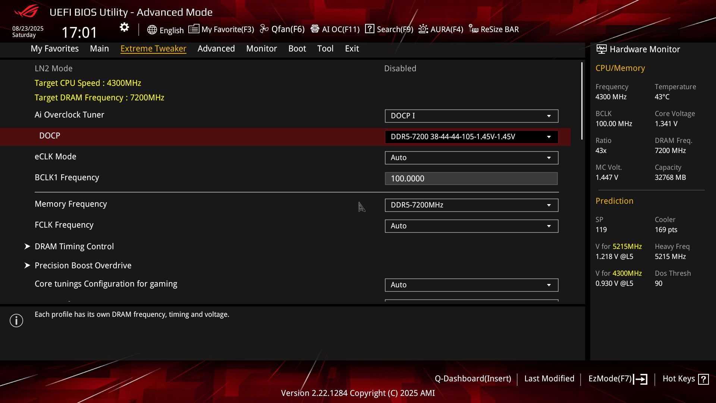
Task: Open Last Modified list
Action: coord(549,379)
